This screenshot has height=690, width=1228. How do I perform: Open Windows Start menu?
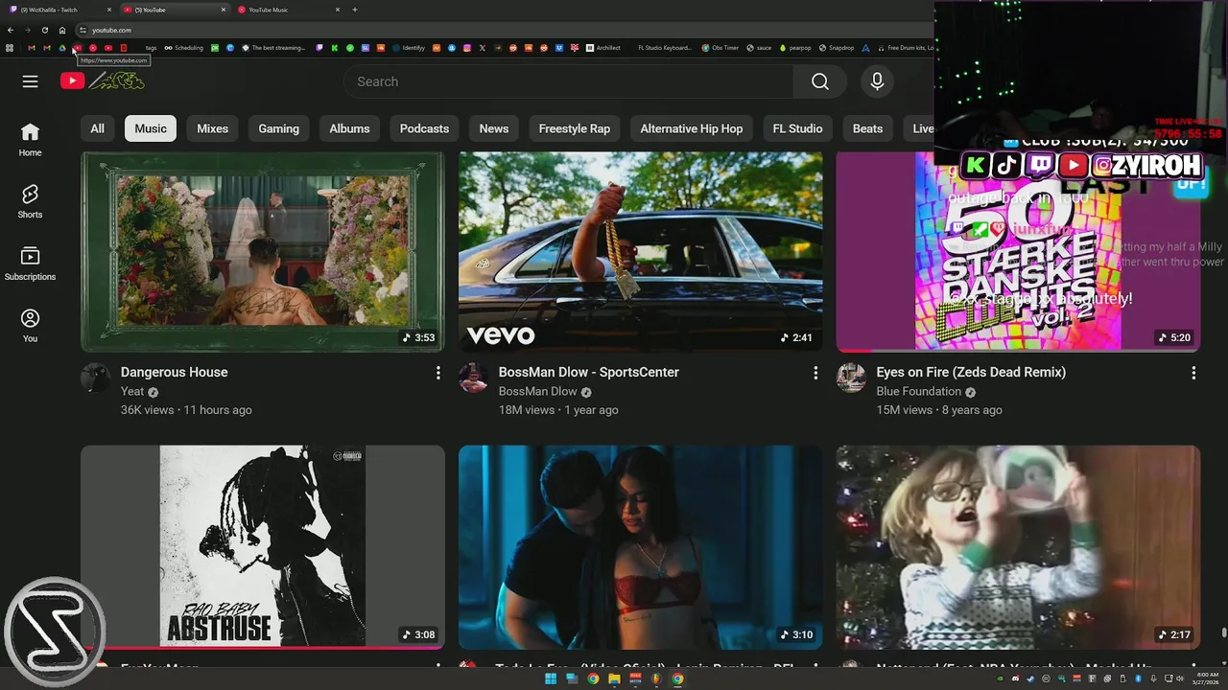pos(551,678)
